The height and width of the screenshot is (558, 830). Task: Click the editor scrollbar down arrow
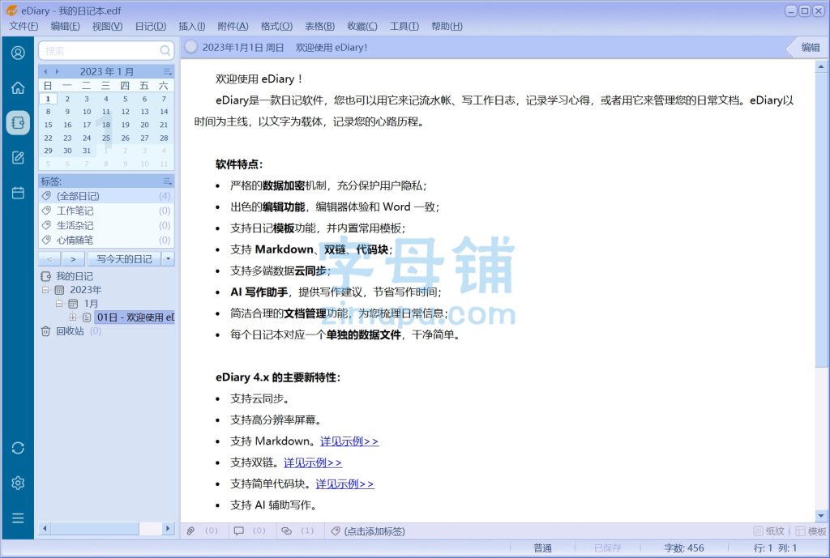[x=821, y=516]
